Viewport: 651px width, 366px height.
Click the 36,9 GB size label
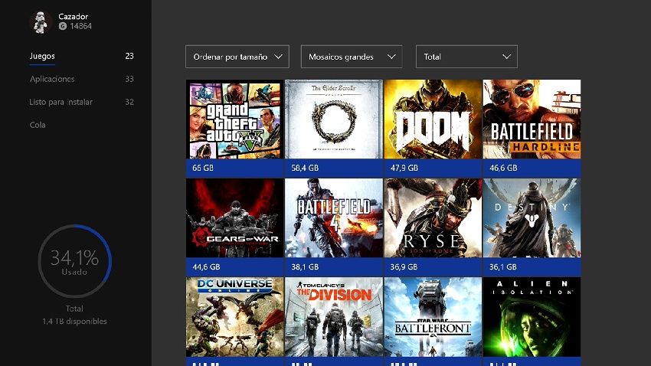(x=404, y=266)
